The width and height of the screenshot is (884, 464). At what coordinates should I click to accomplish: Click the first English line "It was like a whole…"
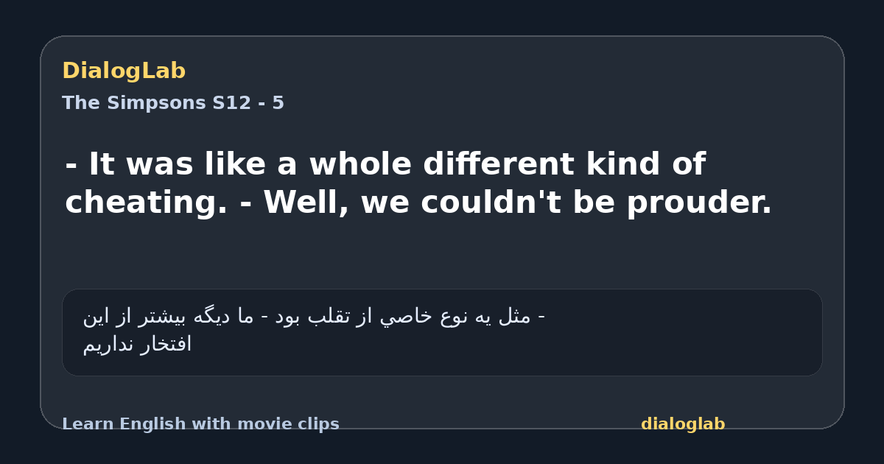click(x=385, y=164)
